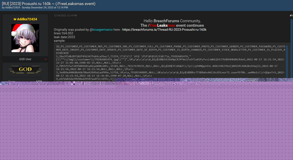Screen dimensions: 293x160
Task: Click the 'GOD User' title text
Action: pyautogui.click(x=25, y=59)
